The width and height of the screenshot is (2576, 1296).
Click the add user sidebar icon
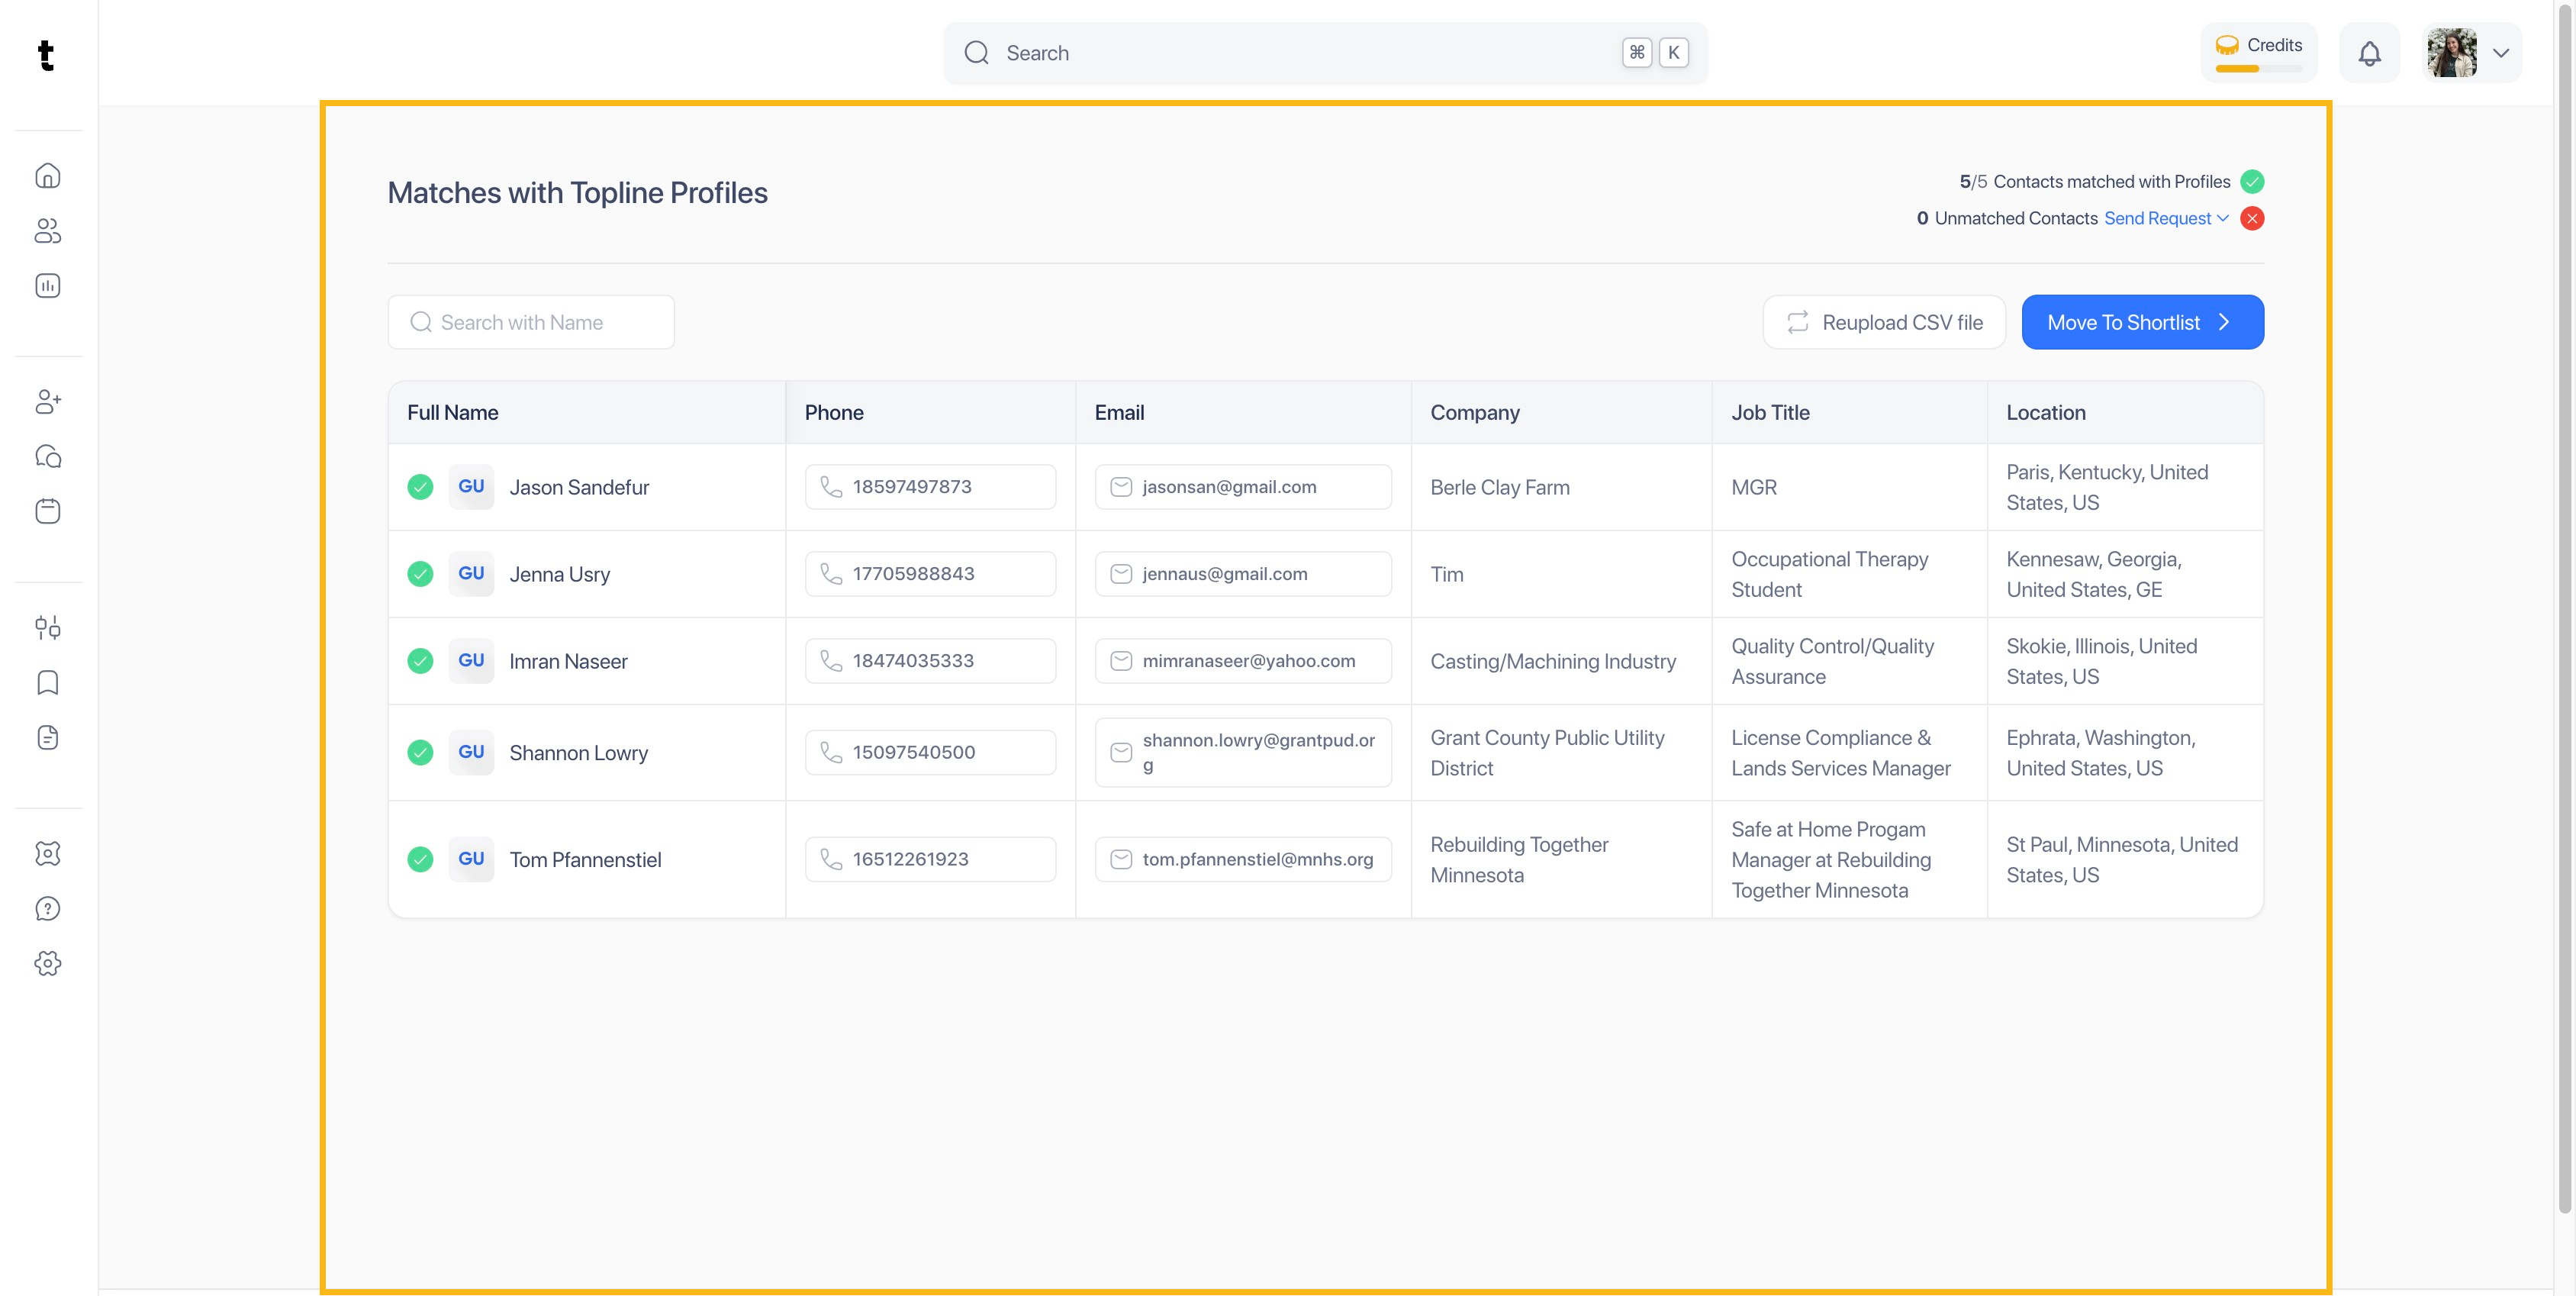47,402
